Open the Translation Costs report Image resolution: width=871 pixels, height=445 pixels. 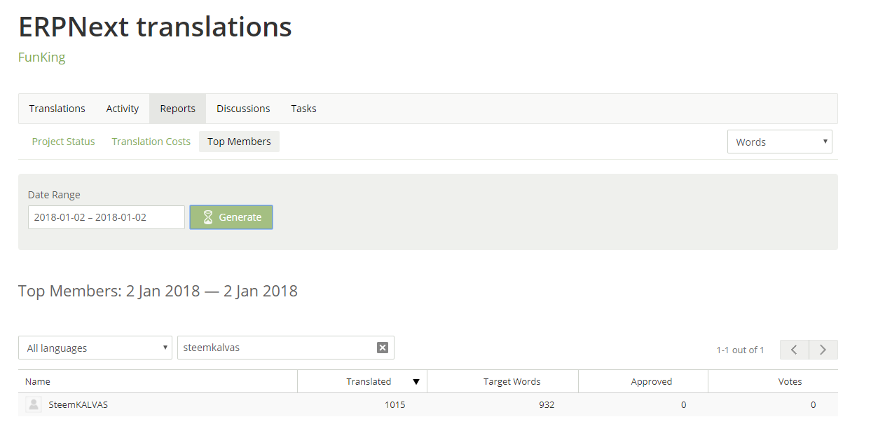tap(151, 142)
